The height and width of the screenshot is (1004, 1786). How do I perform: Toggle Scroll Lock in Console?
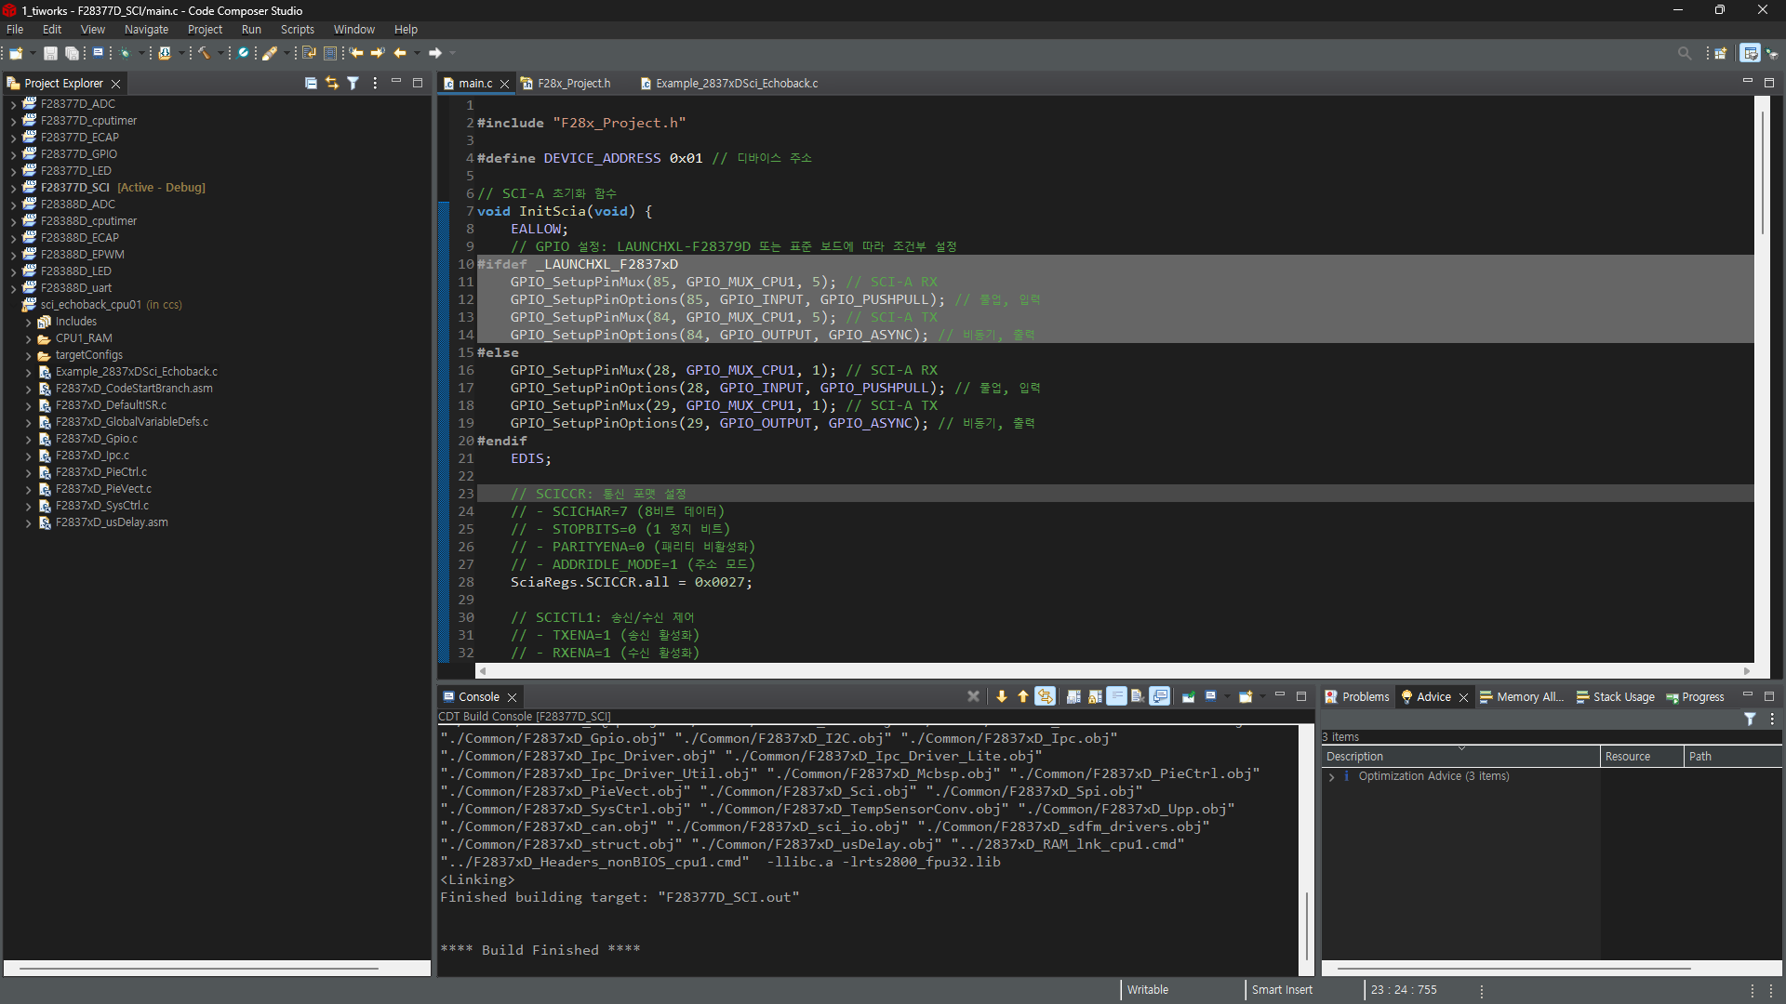coord(1095,696)
